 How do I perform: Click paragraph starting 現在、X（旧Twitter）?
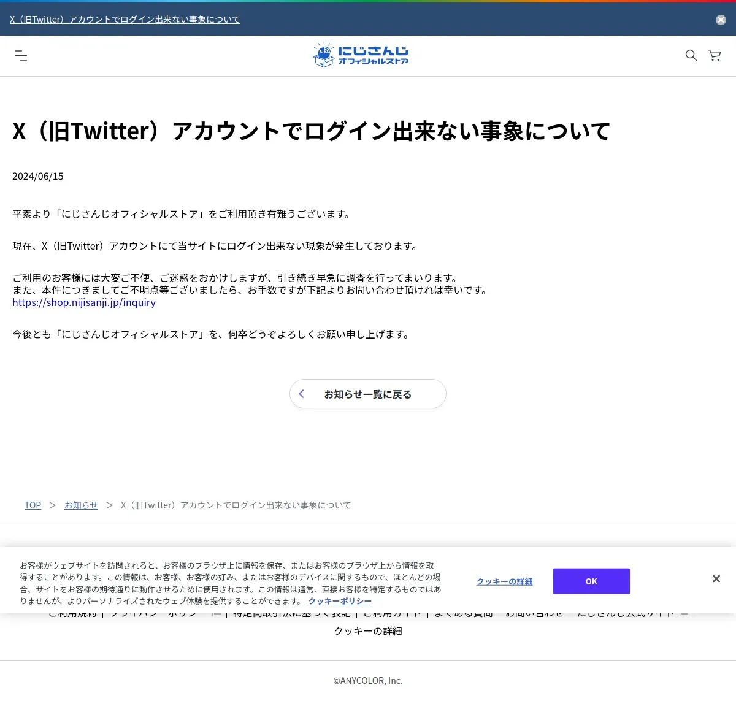coord(216,246)
